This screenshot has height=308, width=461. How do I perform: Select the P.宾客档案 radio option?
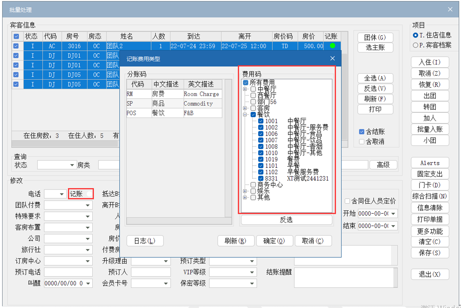tap(415, 45)
